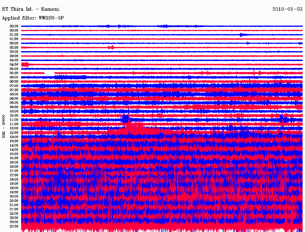Screen dimensions: 305x232
Task: Select the 05:30 time label
Action: [14, 73]
